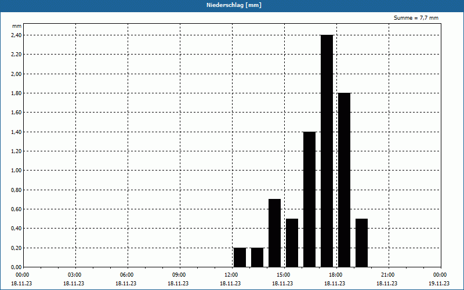The height and width of the screenshot is (290, 464).
Task: Click the 'Niederschlag [mm]' chart title
Action: [x=234, y=5]
